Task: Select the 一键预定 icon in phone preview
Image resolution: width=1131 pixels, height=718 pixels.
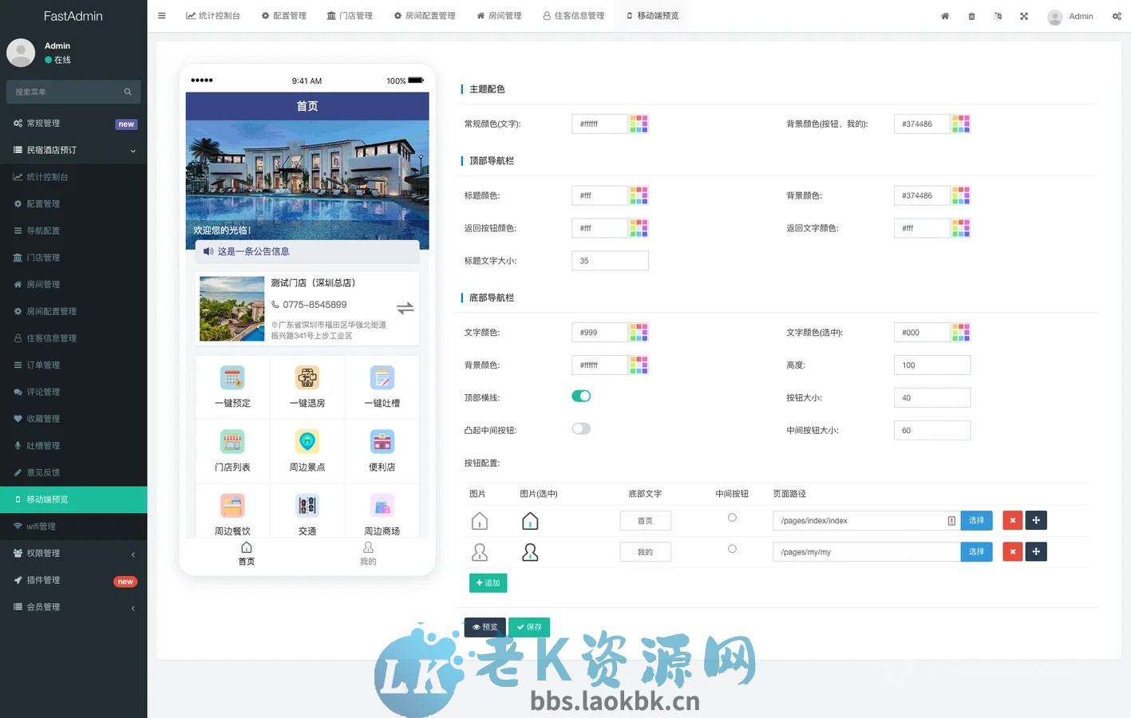Action: (231, 378)
